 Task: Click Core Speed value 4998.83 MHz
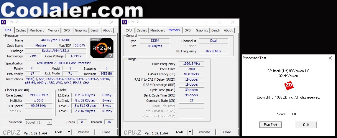coord(39,95)
